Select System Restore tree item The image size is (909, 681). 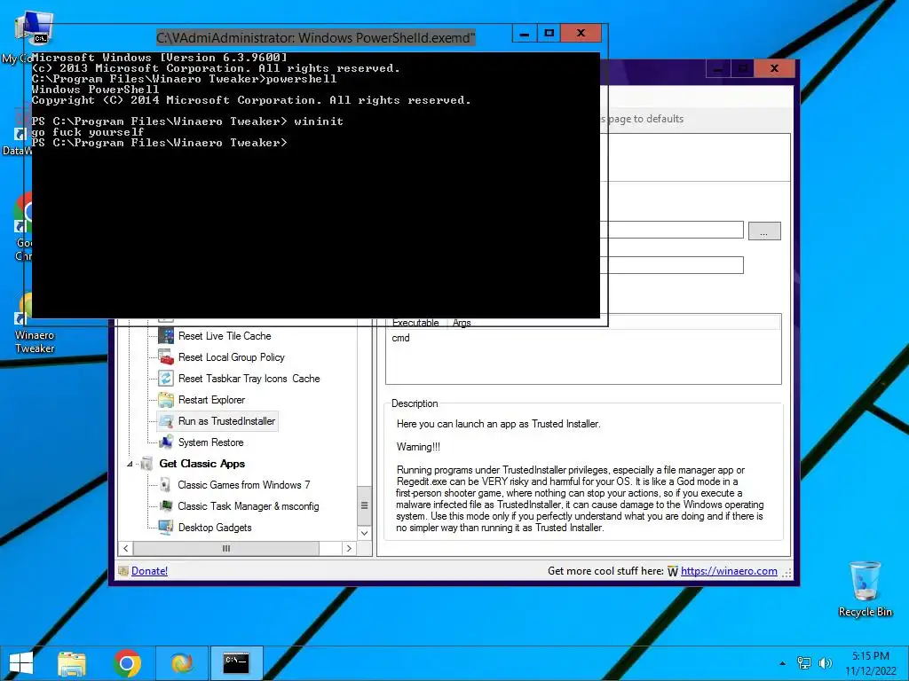pos(210,442)
